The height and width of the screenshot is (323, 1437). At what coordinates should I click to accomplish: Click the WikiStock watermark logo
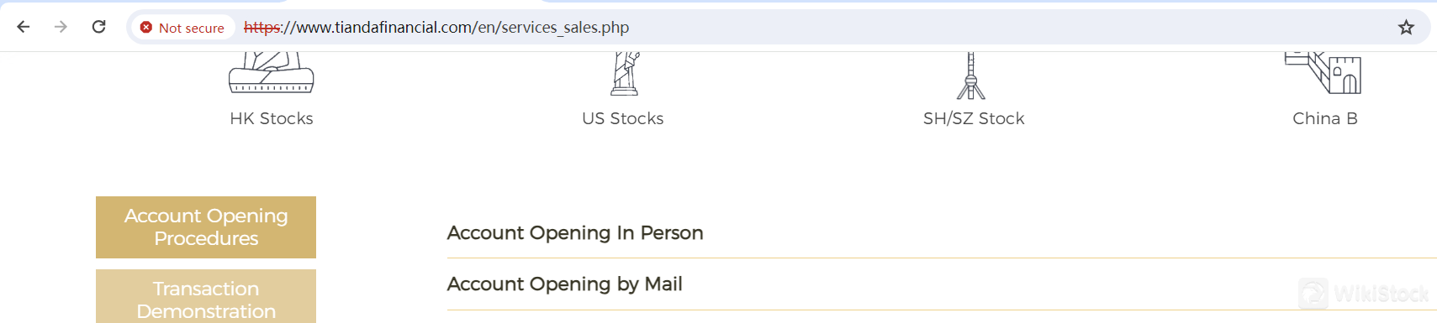(1363, 294)
